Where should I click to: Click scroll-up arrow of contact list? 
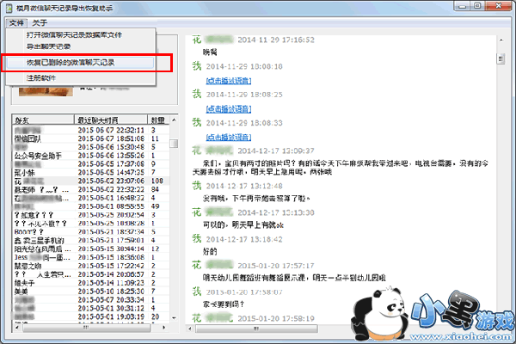pyautogui.click(x=174, y=120)
